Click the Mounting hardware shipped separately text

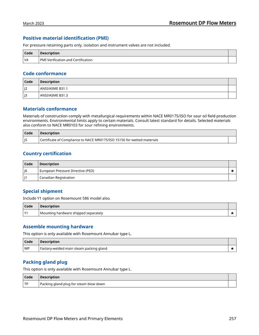[x=71, y=213]
